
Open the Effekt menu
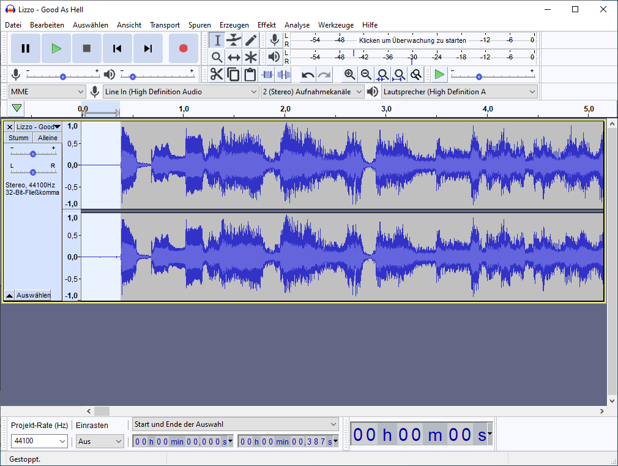coord(266,25)
